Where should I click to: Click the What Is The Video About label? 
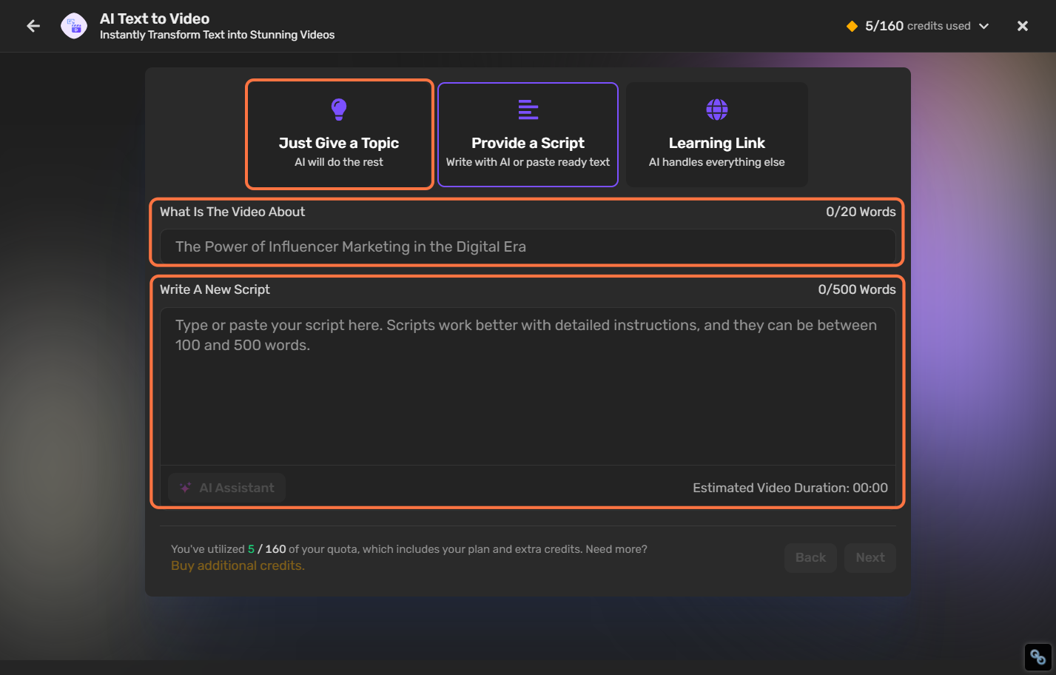(232, 212)
